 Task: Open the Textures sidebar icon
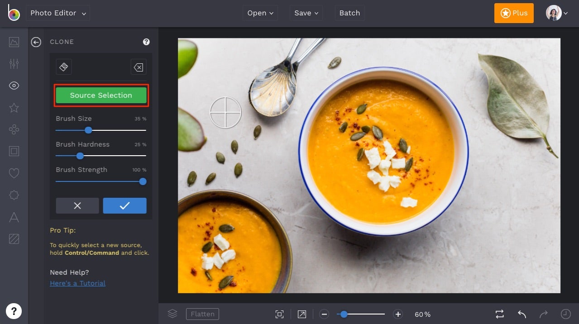point(14,239)
